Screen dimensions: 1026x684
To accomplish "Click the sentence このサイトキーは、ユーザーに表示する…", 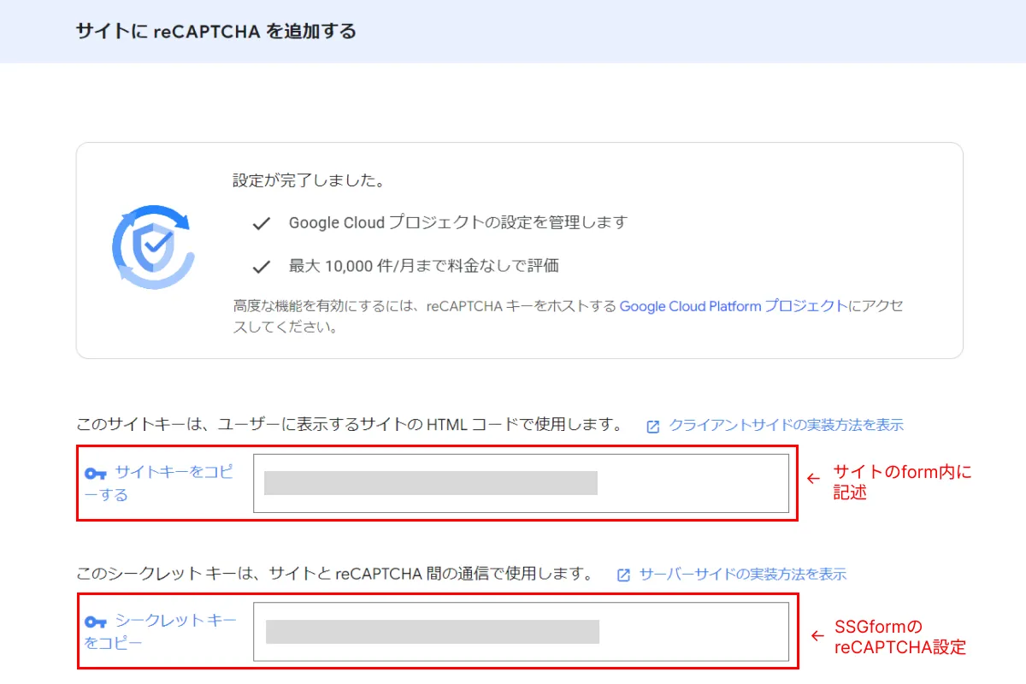I will click(x=350, y=425).
